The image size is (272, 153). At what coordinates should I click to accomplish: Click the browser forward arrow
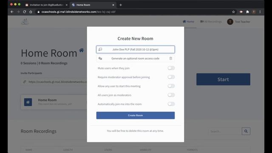(18, 12)
